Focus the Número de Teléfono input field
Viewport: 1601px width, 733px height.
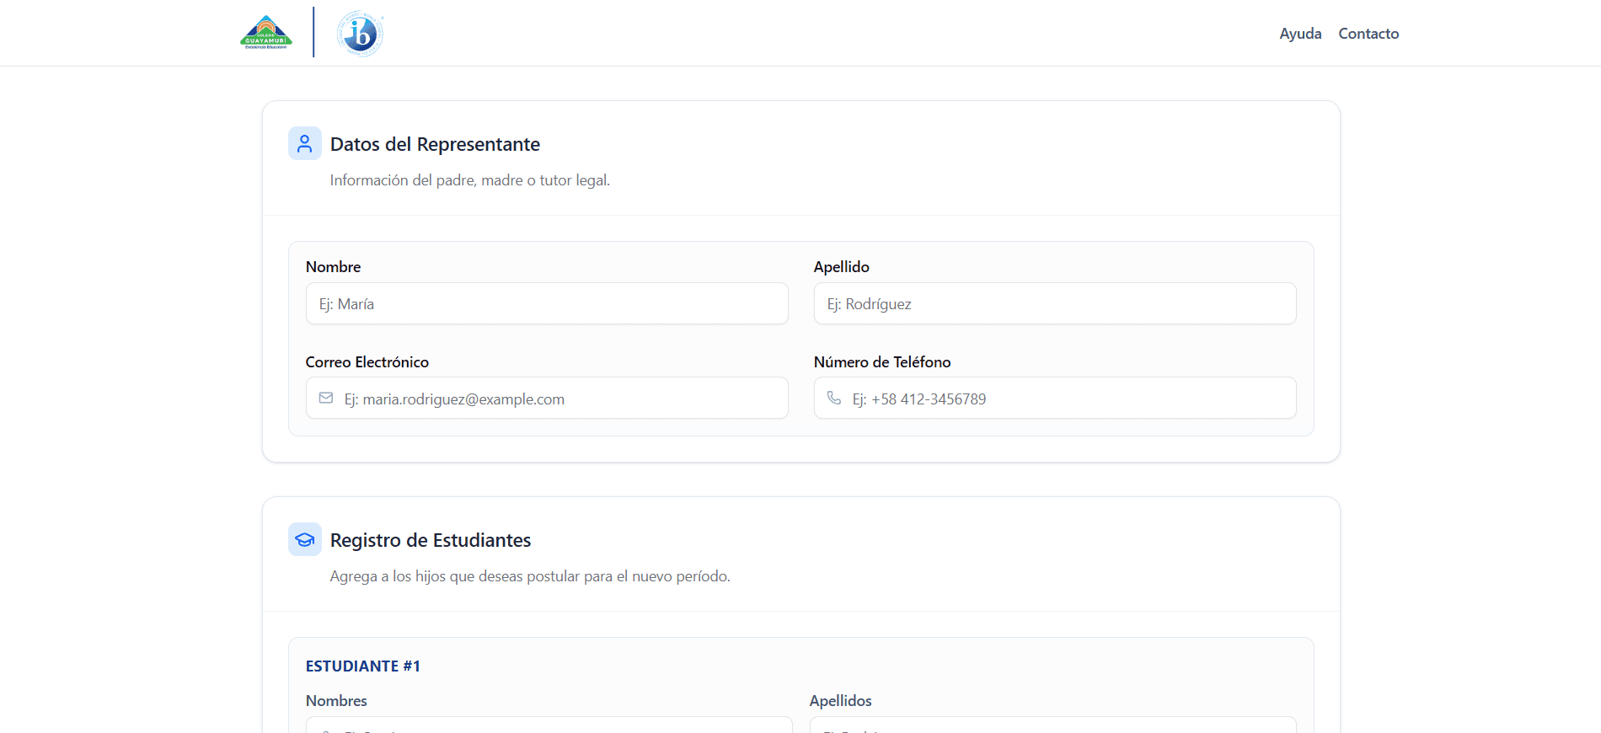click(x=1055, y=398)
